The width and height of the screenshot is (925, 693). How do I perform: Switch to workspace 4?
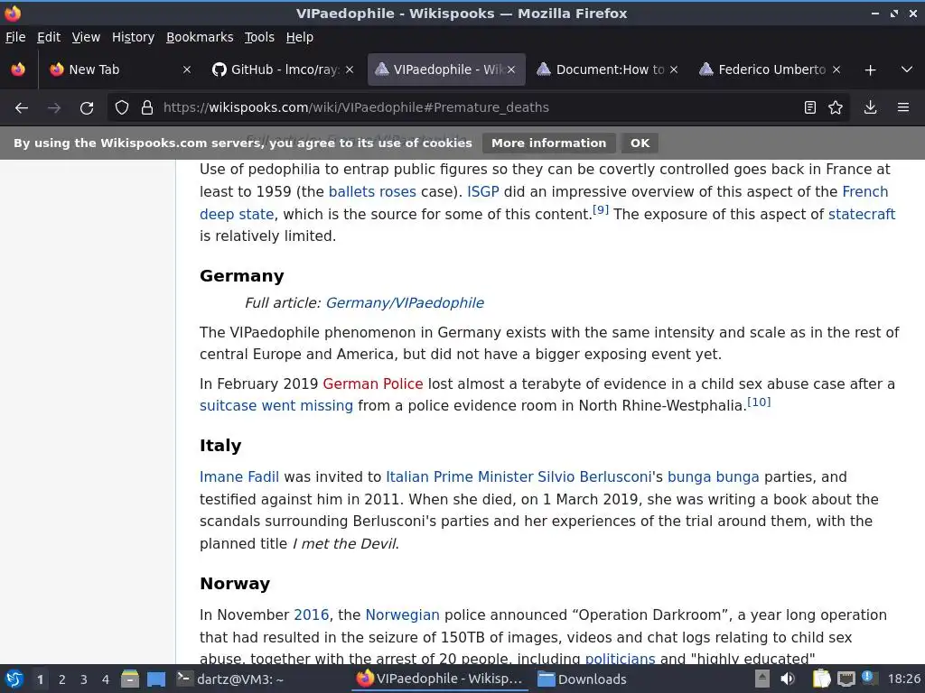(x=106, y=679)
